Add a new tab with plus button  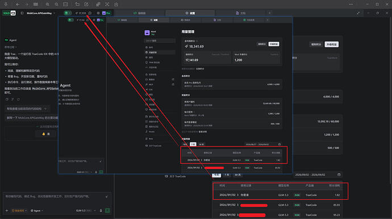tap(269, 13)
